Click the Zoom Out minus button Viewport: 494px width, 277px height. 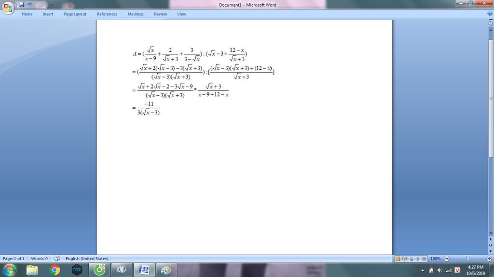pos(446,259)
